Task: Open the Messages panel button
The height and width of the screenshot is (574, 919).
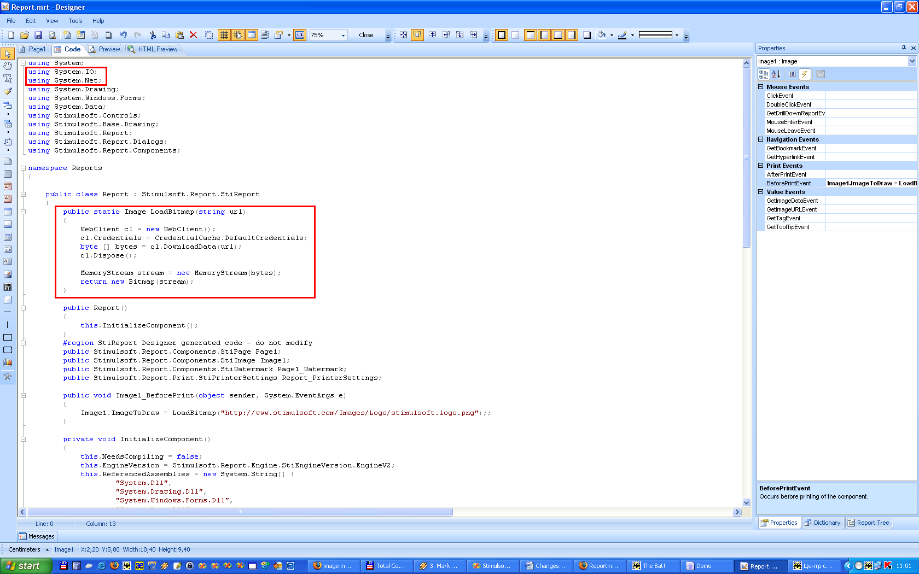Action: 37,536
